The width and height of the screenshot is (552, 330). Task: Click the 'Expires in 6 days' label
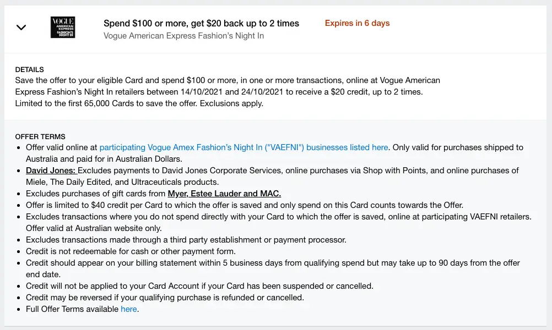pos(357,23)
